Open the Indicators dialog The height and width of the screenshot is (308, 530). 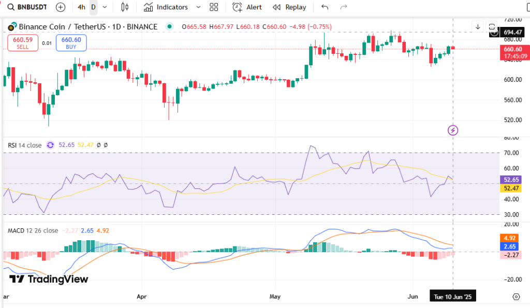click(x=166, y=7)
